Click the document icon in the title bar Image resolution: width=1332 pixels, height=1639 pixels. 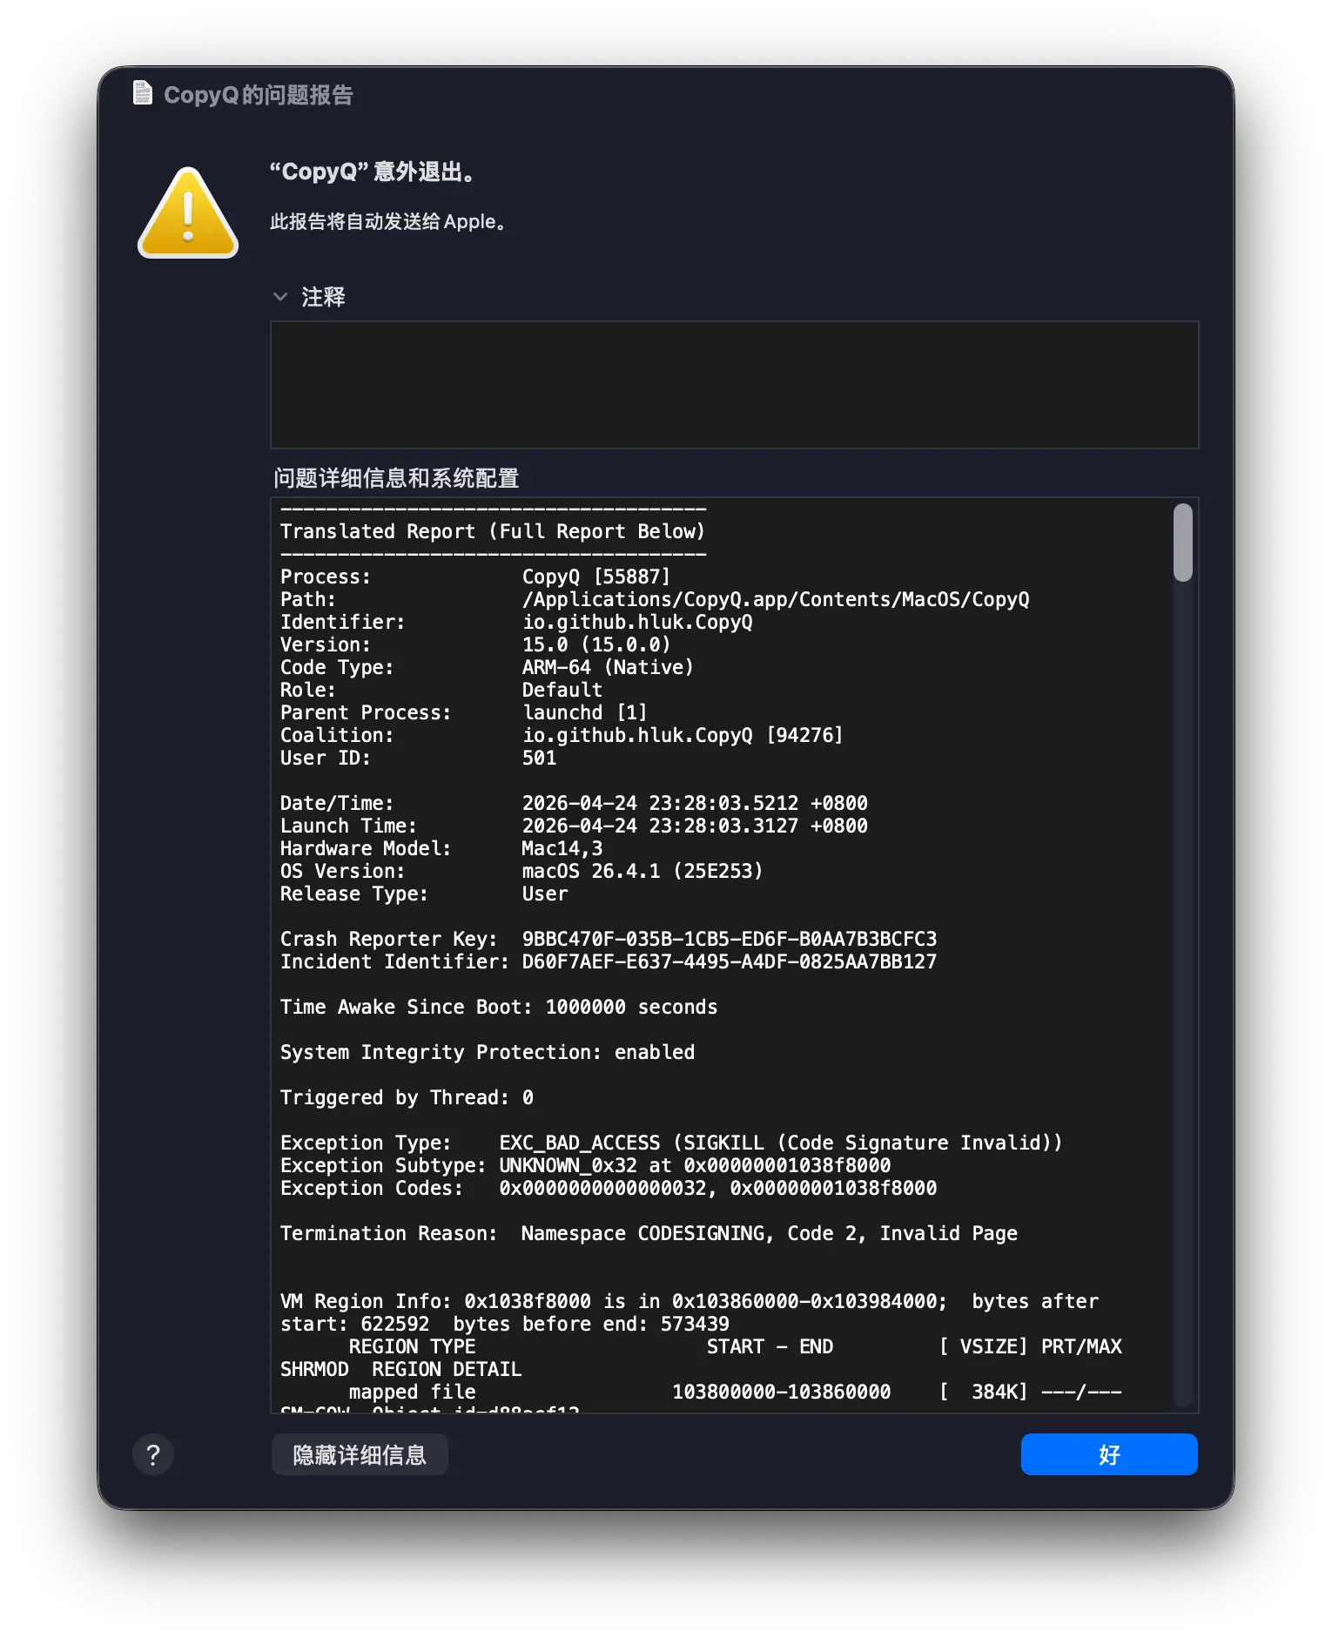coord(142,92)
